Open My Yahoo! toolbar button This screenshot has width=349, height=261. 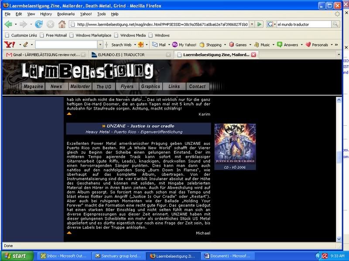coord(184,45)
